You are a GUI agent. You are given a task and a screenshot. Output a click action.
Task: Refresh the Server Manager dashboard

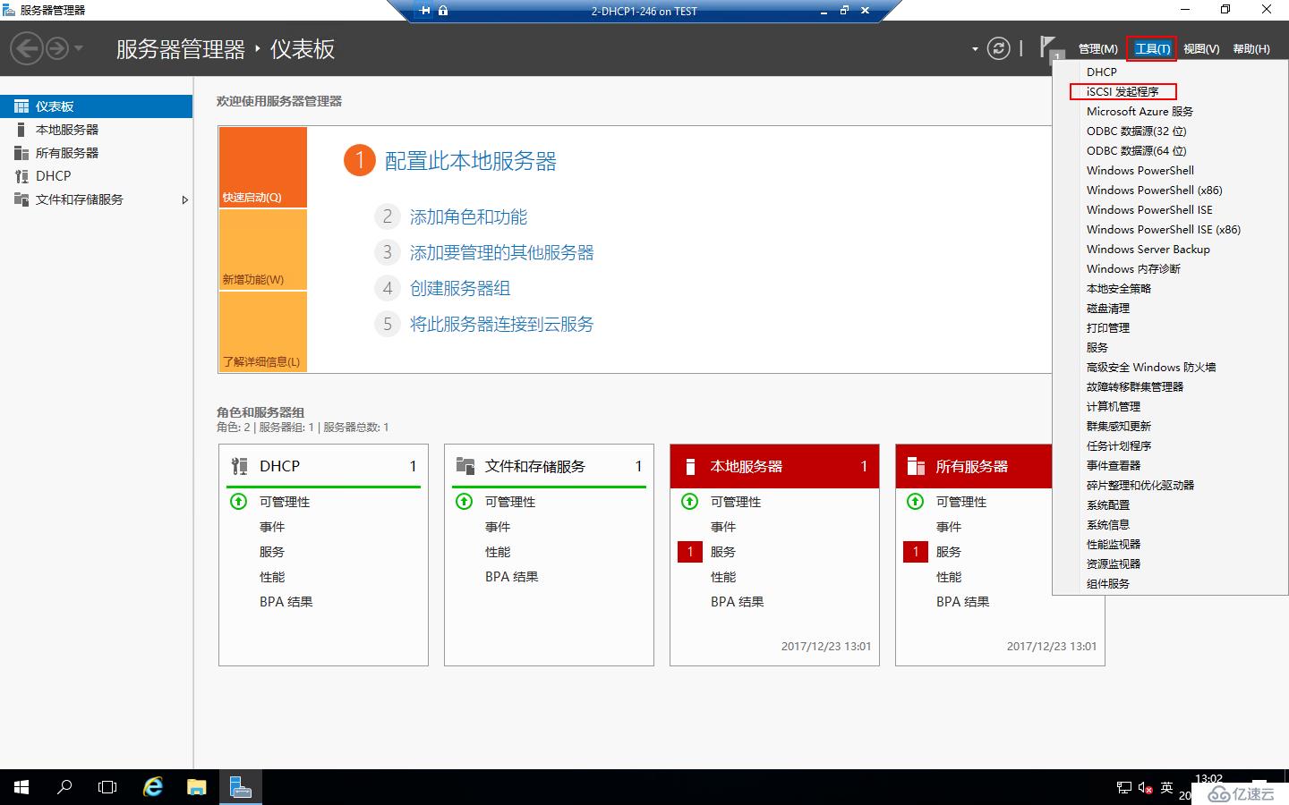coord(998,48)
